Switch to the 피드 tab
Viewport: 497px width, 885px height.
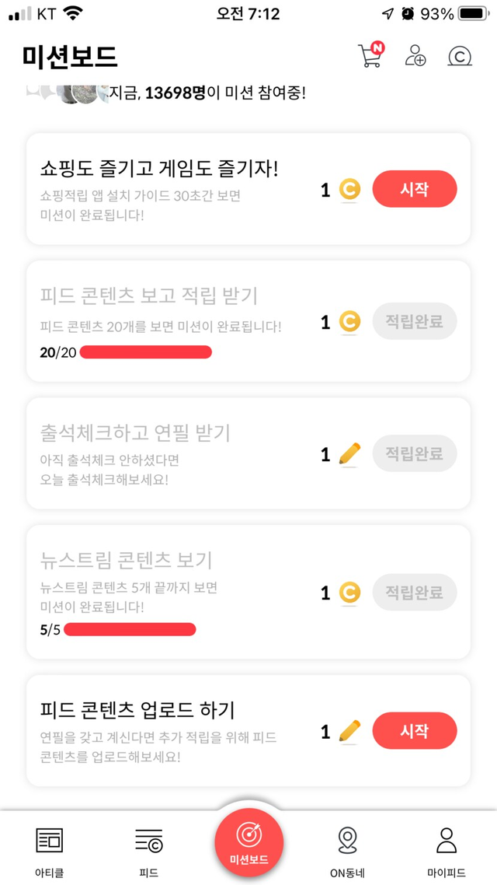pos(148,849)
